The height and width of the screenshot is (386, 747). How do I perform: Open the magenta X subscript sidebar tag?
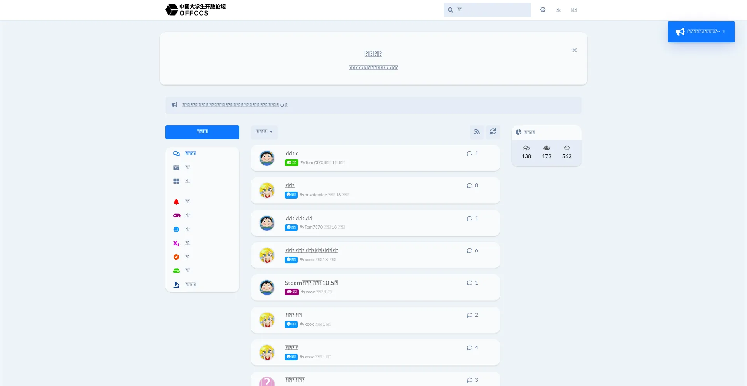[x=182, y=243]
